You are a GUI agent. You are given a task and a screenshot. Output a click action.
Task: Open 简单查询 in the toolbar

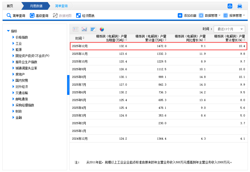(16, 16)
